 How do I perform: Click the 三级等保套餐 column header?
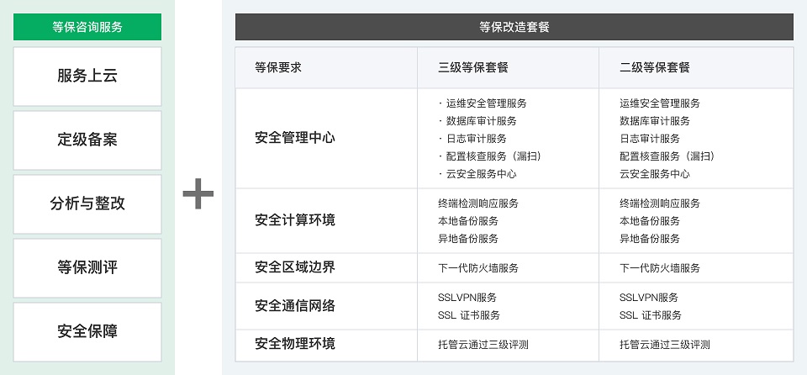pos(473,67)
